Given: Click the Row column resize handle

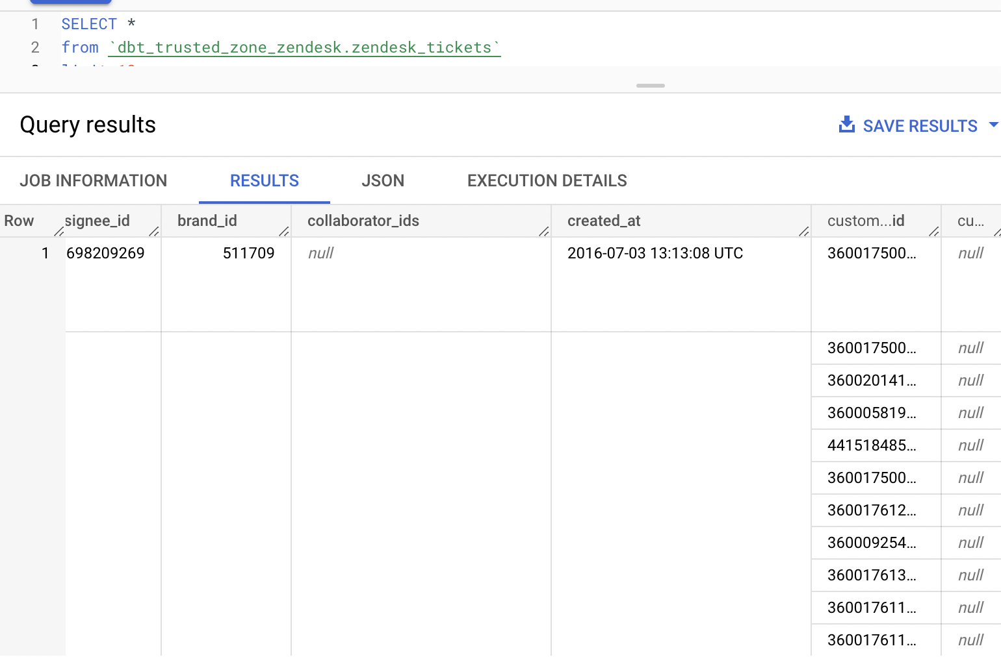Looking at the screenshot, I should coord(58,231).
